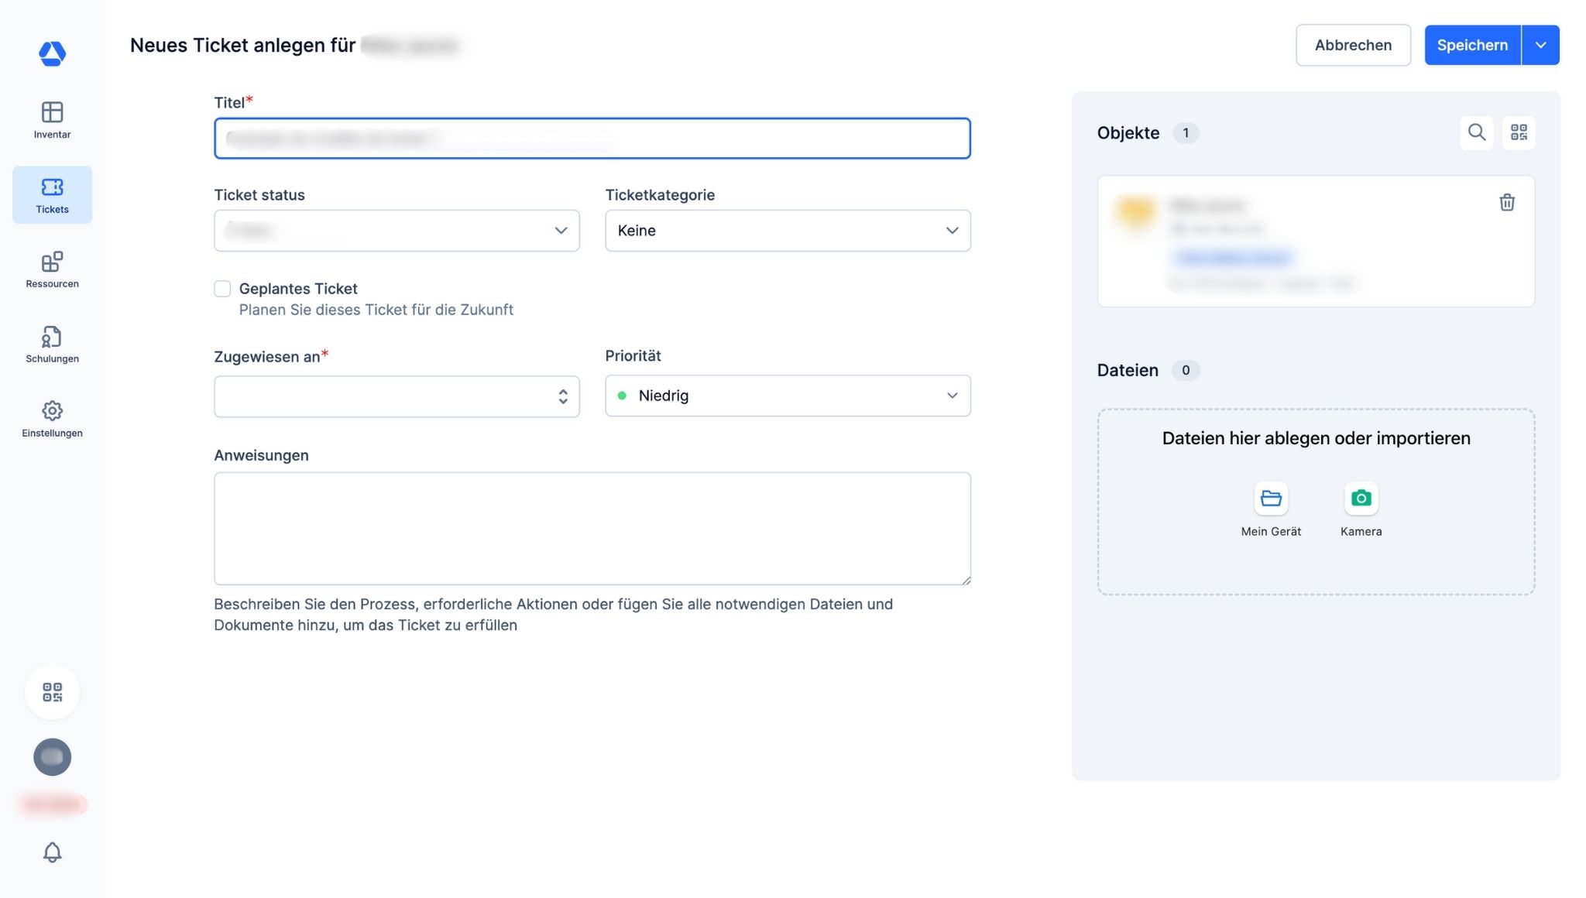Search objects with the magnifier icon

click(x=1476, y=133)
